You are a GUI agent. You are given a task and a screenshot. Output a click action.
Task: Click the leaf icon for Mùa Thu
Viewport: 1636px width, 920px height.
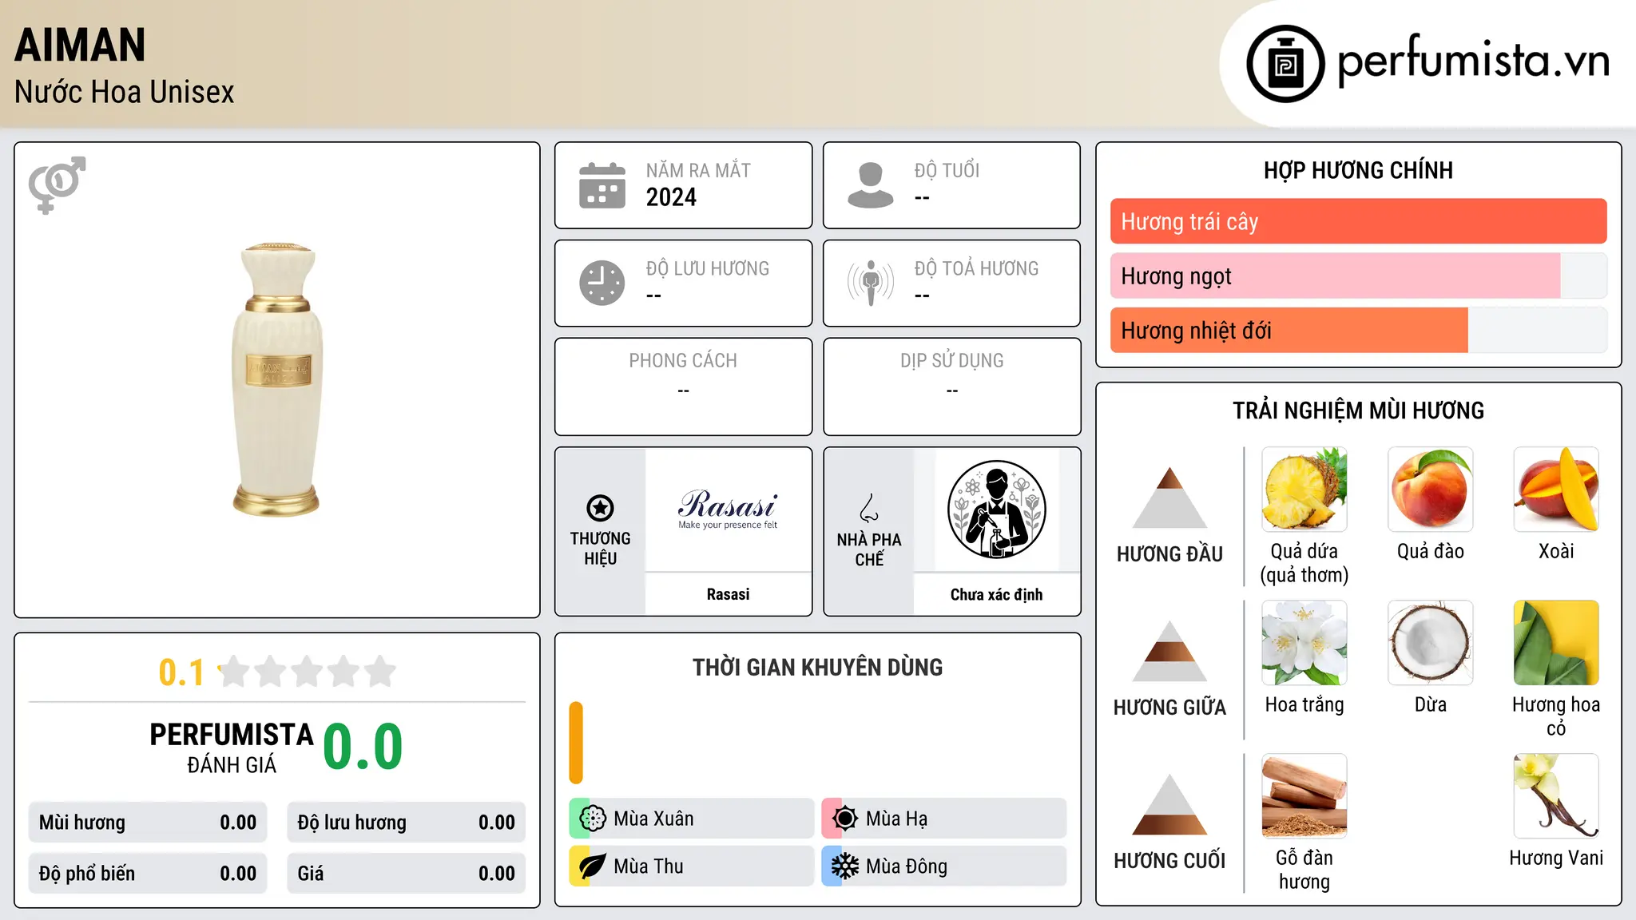click(593, 866)
